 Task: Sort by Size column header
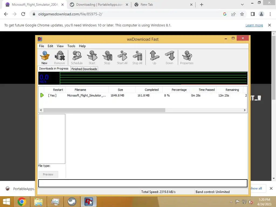(122, 90)
